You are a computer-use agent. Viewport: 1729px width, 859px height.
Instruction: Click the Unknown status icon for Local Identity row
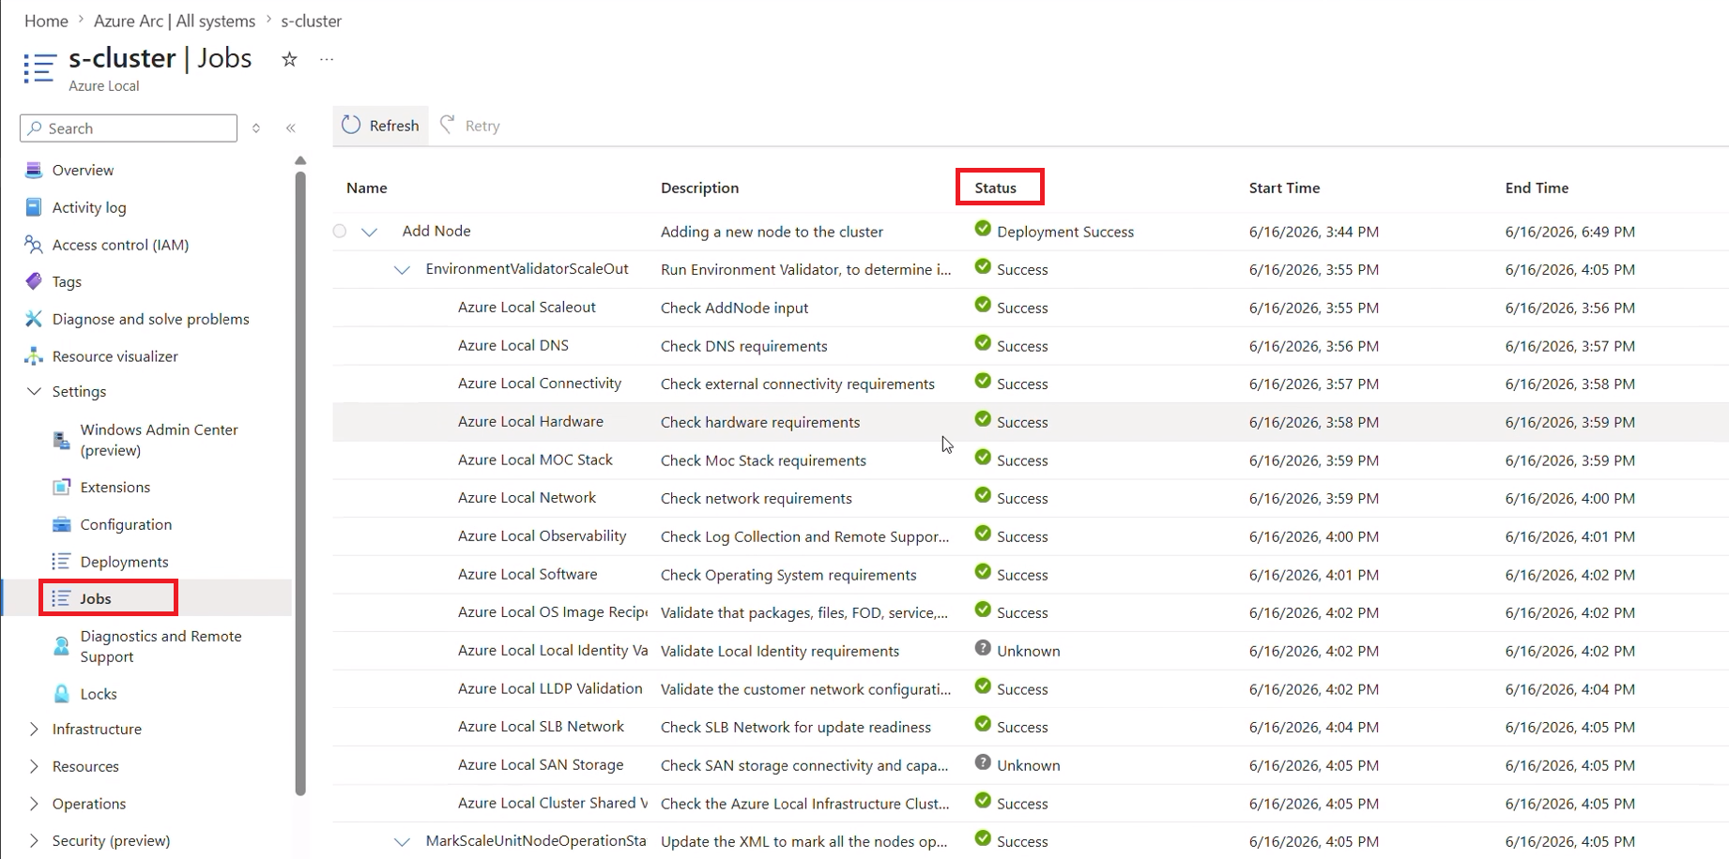983,648
